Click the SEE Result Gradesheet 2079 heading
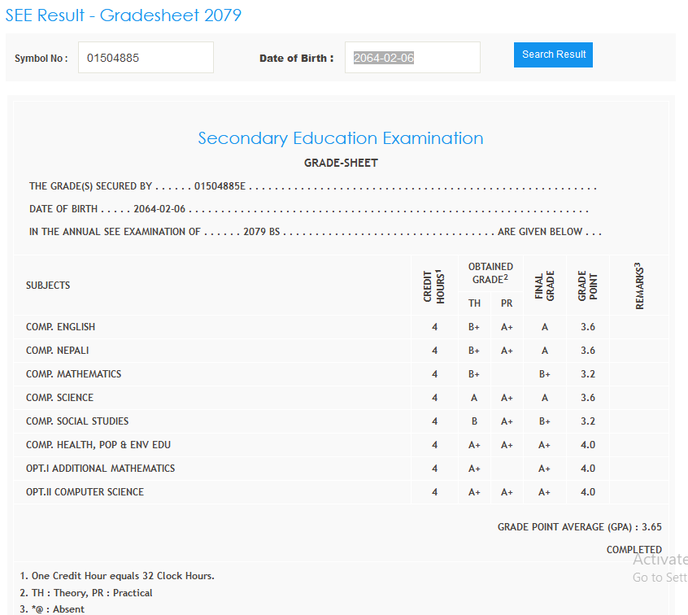The height and width of the screenshot is (615, 688). (x=123, y=15)
